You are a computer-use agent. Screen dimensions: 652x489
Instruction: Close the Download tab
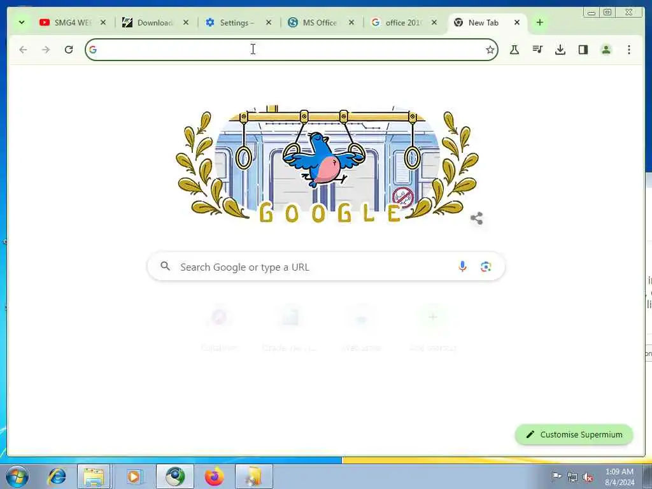[185, 22]
